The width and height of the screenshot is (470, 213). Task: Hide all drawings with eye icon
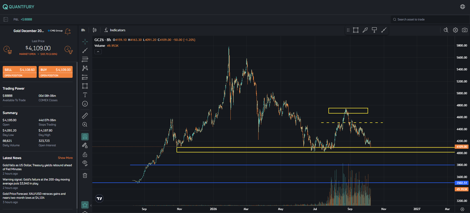85,163
